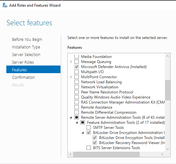
Task: Jump to the Confirmation step
Action: click(23, 77)
